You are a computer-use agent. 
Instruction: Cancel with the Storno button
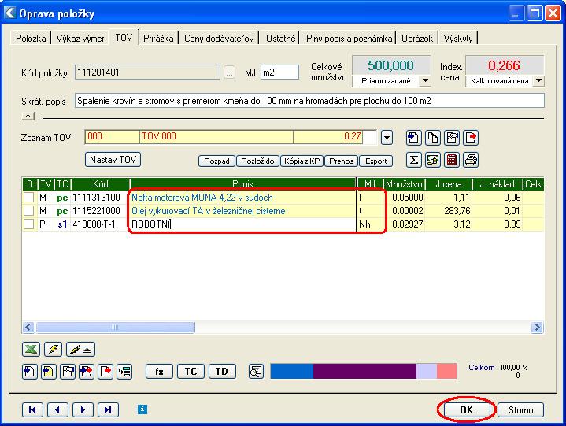point(520,409)
